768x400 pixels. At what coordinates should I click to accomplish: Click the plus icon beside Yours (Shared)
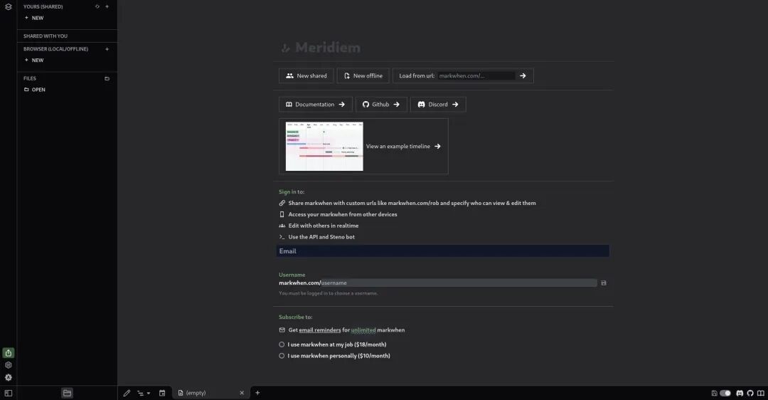pos(107,6)
